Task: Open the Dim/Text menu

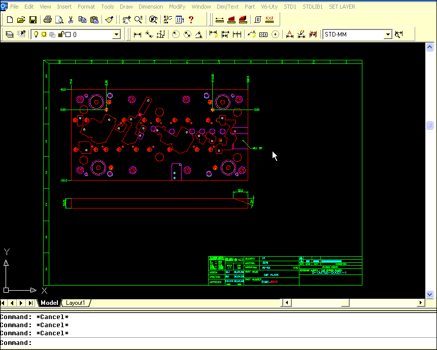Action: [x=228, y=7]
